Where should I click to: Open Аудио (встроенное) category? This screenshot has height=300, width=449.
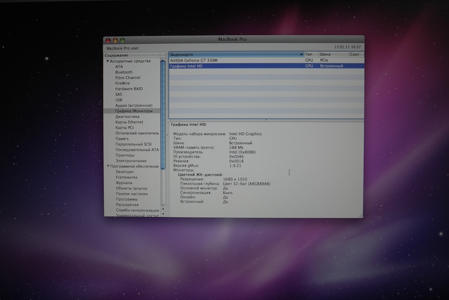click(134, 105)
